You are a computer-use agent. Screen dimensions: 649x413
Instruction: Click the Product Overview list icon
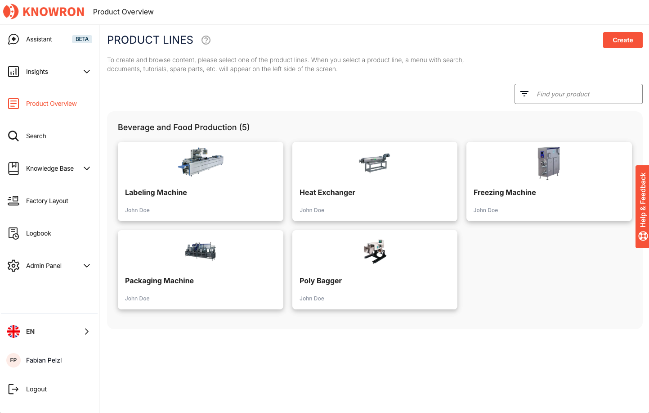click(13, 104)
